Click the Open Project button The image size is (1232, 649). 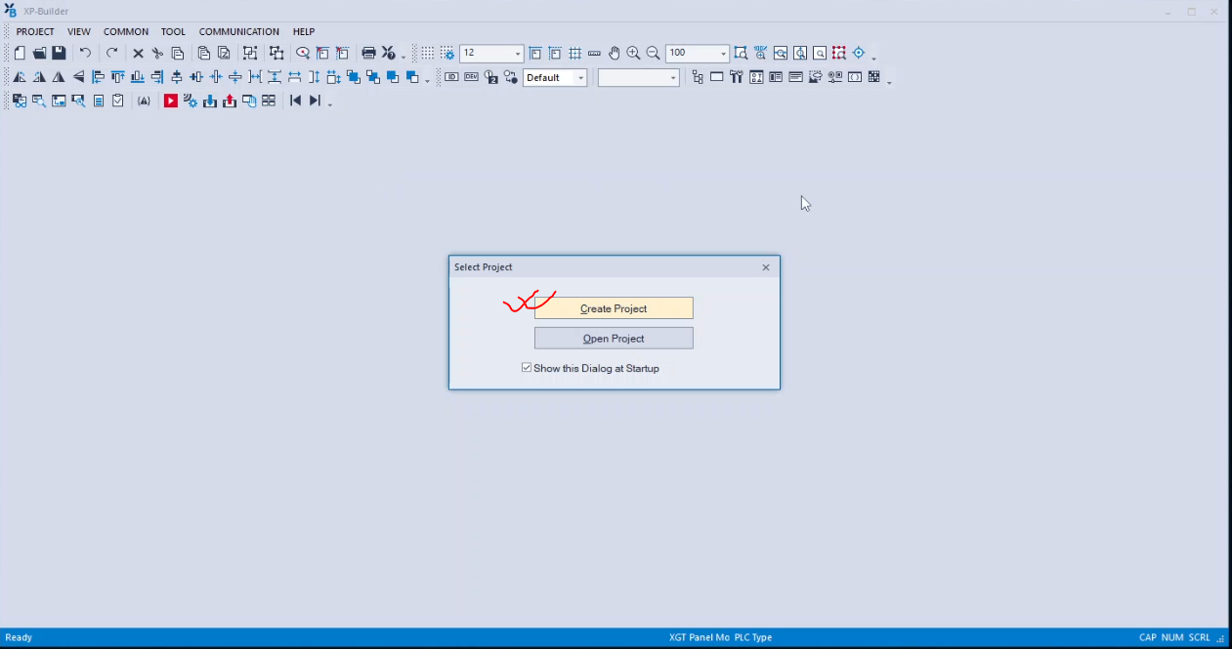[614, 338]
